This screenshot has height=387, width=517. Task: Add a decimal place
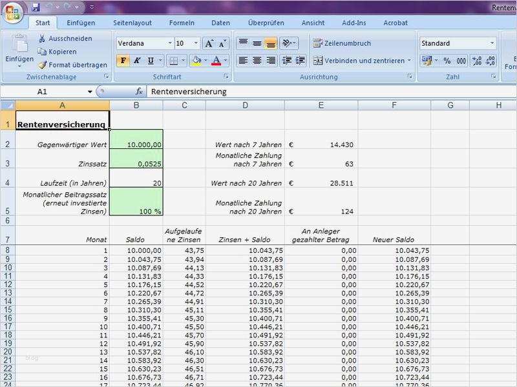click(477, 61)
